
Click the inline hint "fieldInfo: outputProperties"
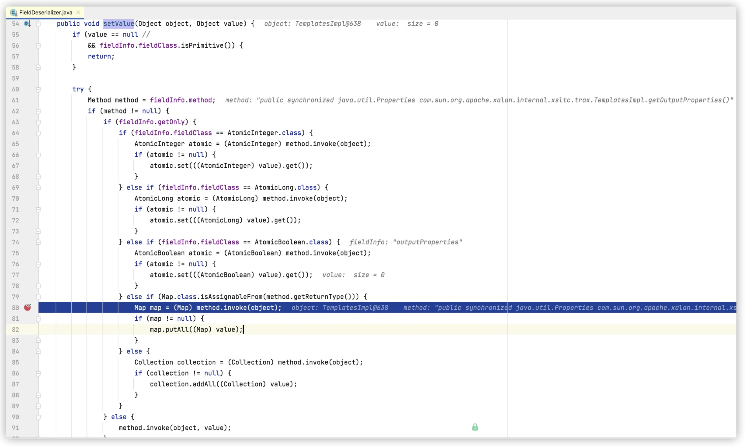click(406, 242)
